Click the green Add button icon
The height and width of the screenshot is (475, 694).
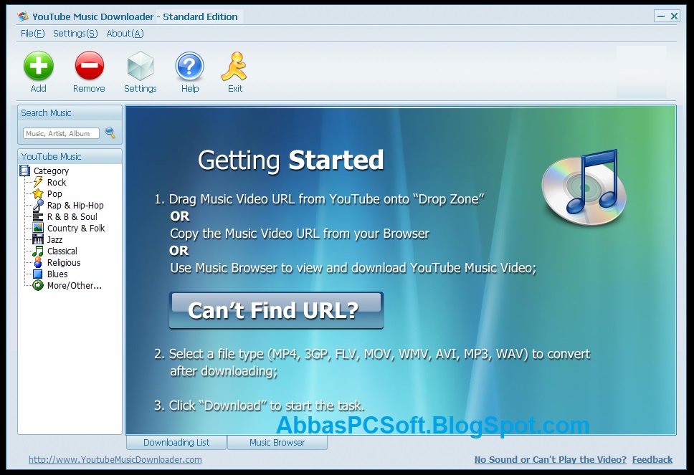(x=39, y=66)
